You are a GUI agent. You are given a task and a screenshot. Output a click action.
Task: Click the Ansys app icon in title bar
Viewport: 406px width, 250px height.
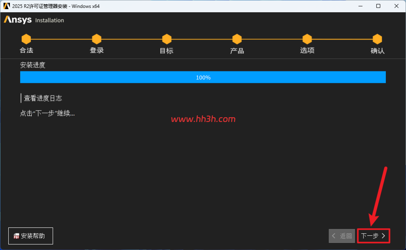pos(6,6)
